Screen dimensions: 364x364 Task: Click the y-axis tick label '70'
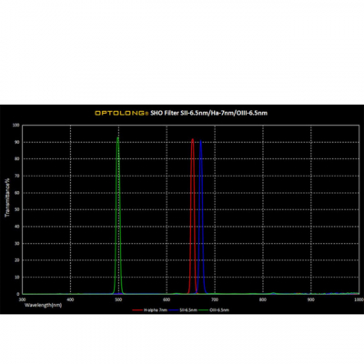(17, 176)
